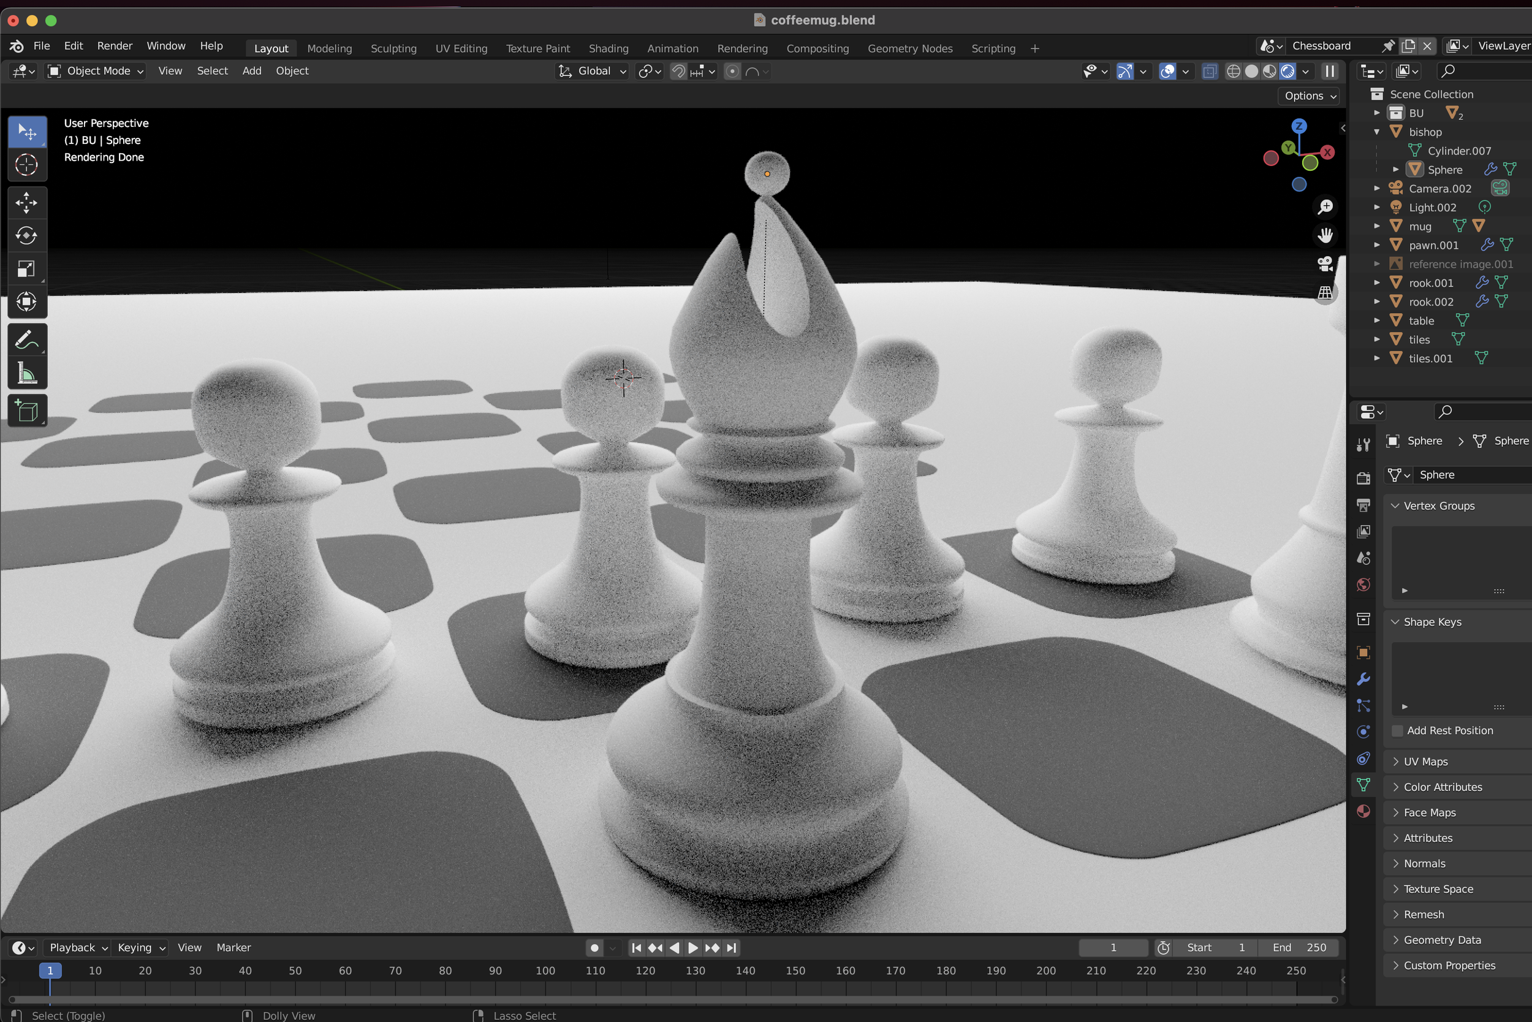This screenshot has width=1532, height=1022.
Task: Select the Move tool
Action: [x=26, y=203]
